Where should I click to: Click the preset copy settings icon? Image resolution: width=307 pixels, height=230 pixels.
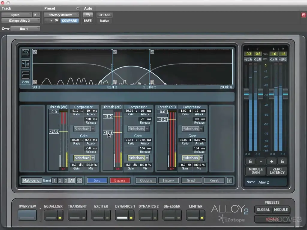57,21
